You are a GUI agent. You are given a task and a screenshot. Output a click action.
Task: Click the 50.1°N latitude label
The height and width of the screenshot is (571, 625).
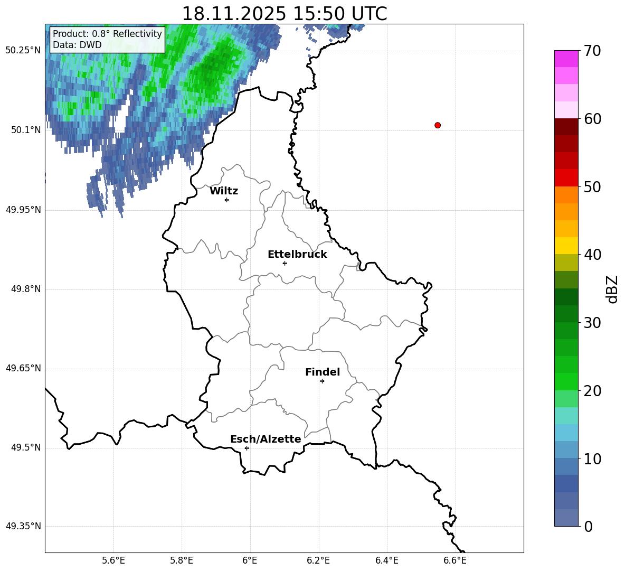click(26, 130)
